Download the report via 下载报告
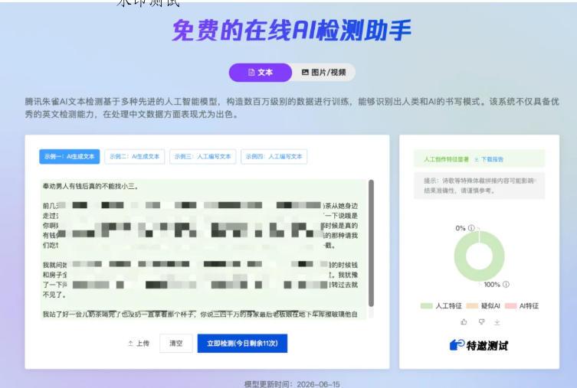 click(489, 159)
